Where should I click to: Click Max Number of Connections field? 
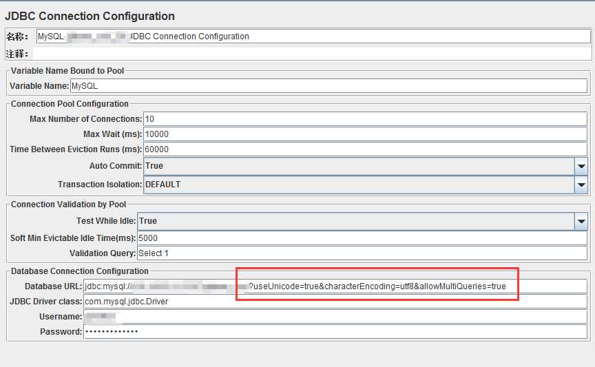pyautogui.click(x=365, y=119)
